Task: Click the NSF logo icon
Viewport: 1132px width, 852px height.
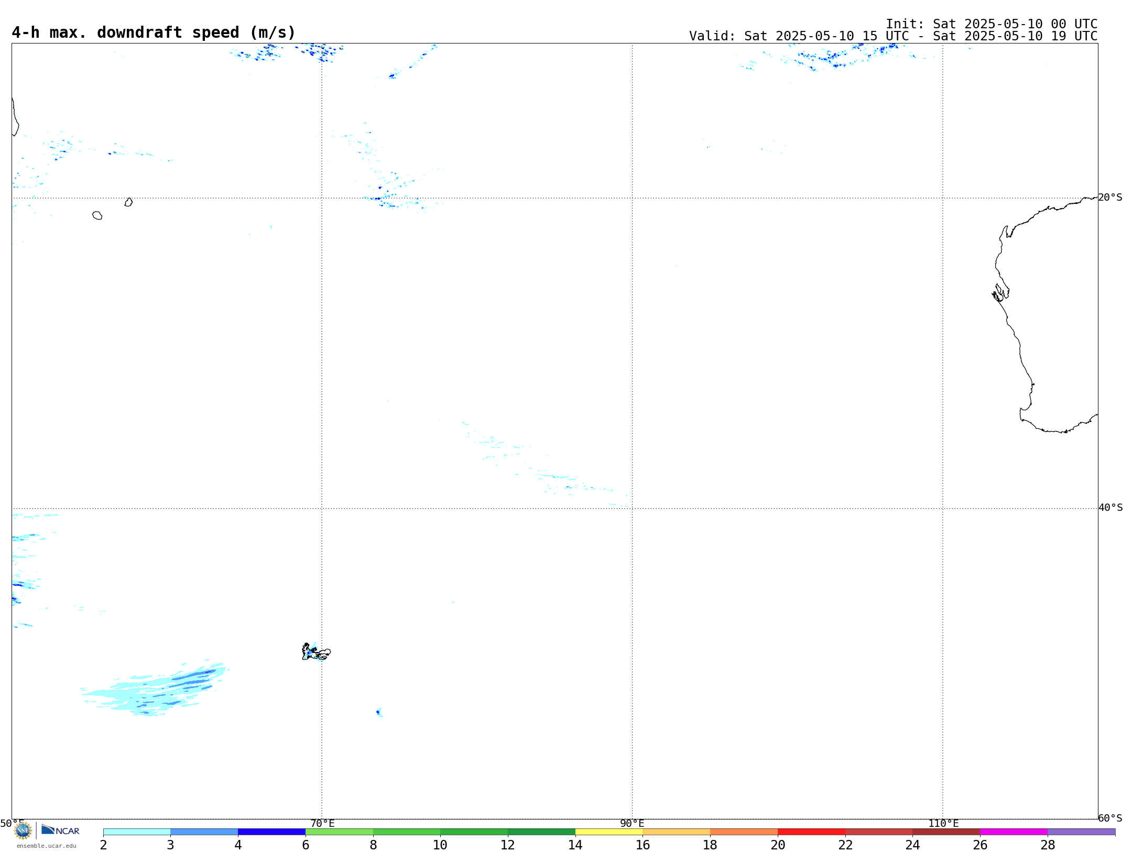Action: point(23,831)
